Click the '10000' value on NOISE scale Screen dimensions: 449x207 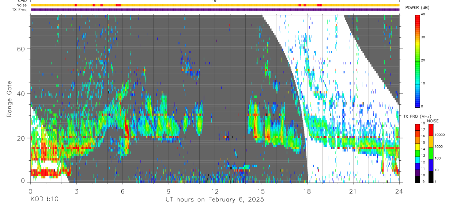pyautogui.click(x=439, y=135)
